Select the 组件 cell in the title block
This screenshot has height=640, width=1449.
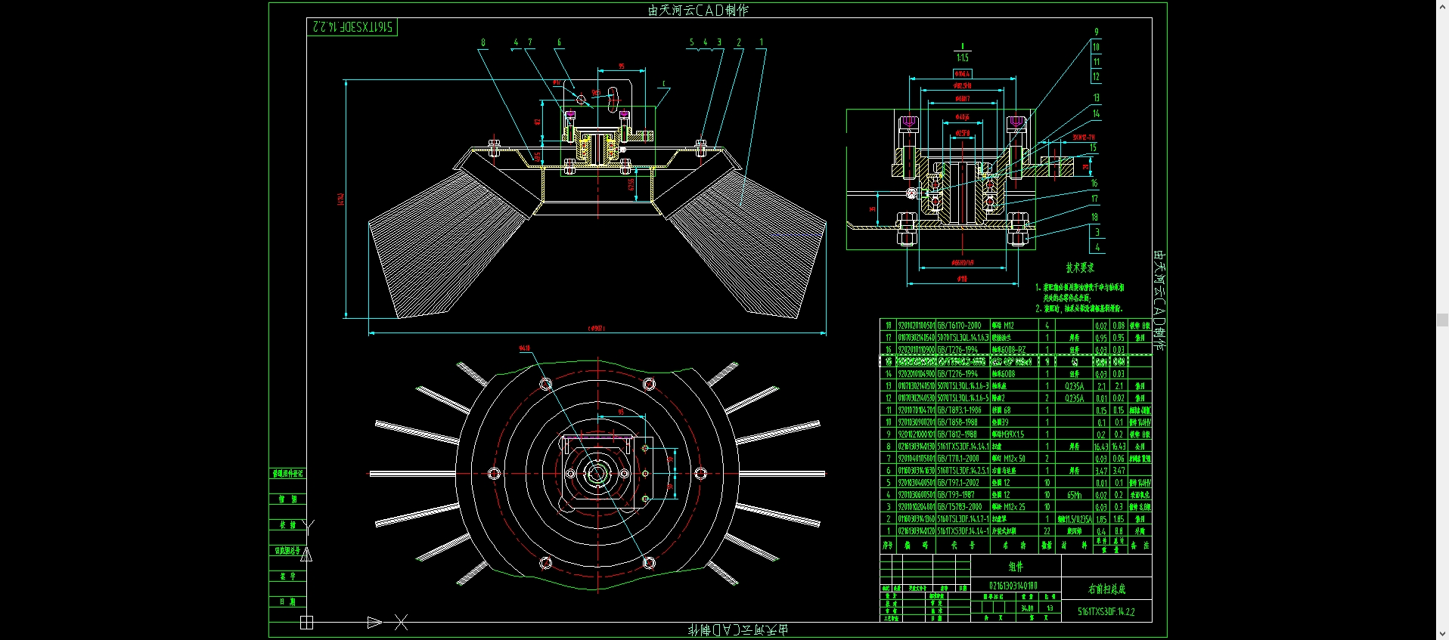1016,567
